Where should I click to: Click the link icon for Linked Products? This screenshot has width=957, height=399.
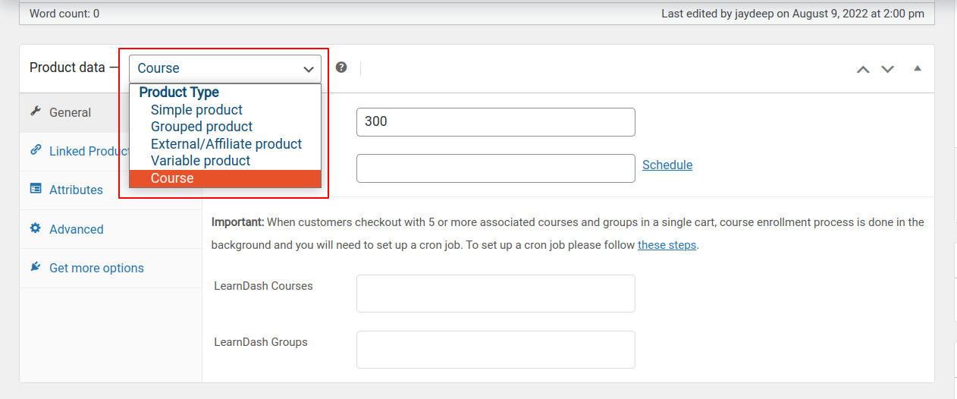point(35,150)
